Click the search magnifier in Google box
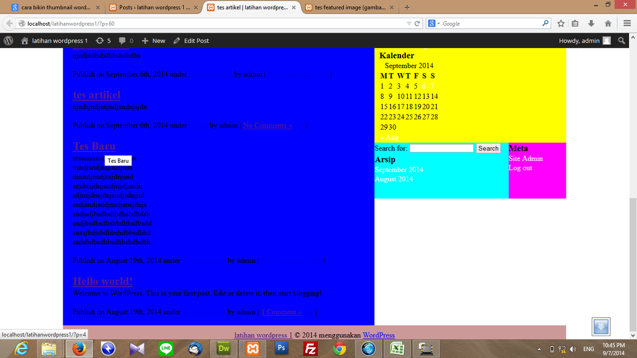 [x=545, y=23]
